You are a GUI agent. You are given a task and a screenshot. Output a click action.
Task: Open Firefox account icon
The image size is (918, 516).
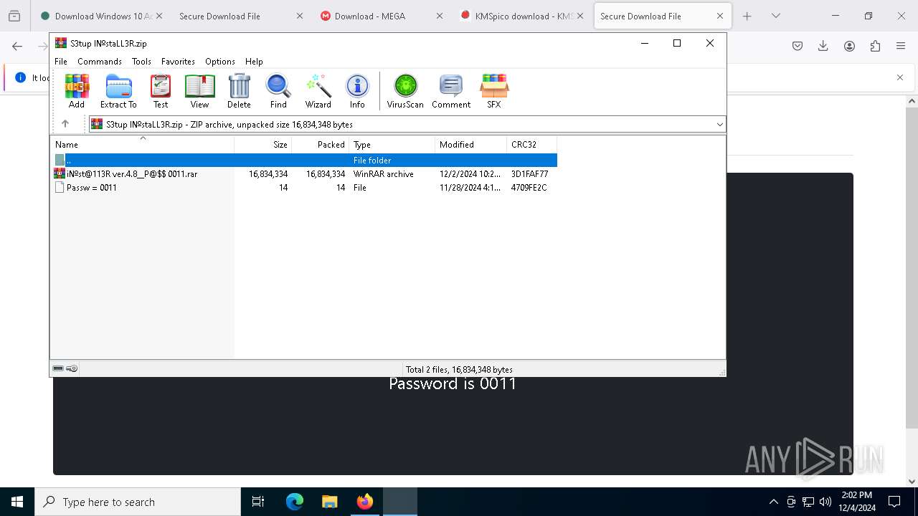(x=849, y=46)
